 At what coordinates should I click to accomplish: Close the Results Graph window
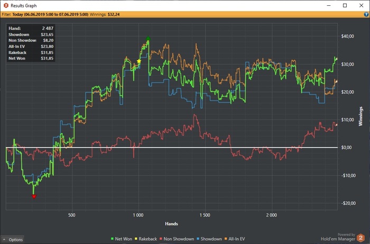click(361, 5)
